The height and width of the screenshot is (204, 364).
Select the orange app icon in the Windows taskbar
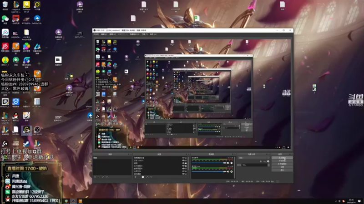[81, 201]
